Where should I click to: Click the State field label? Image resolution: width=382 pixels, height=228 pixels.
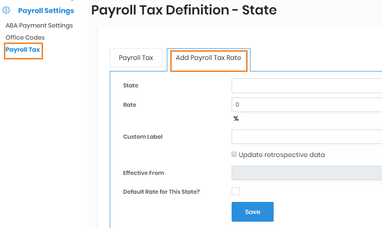tap(131, 85)
